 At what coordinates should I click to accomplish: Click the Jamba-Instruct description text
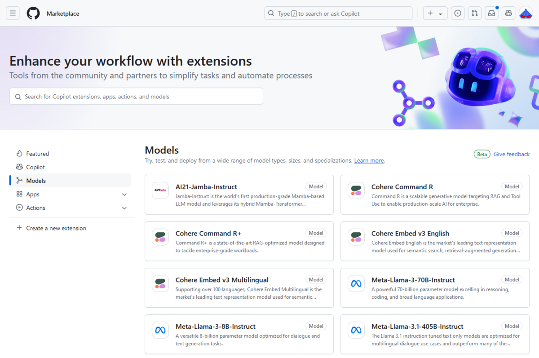click(250, 200)
